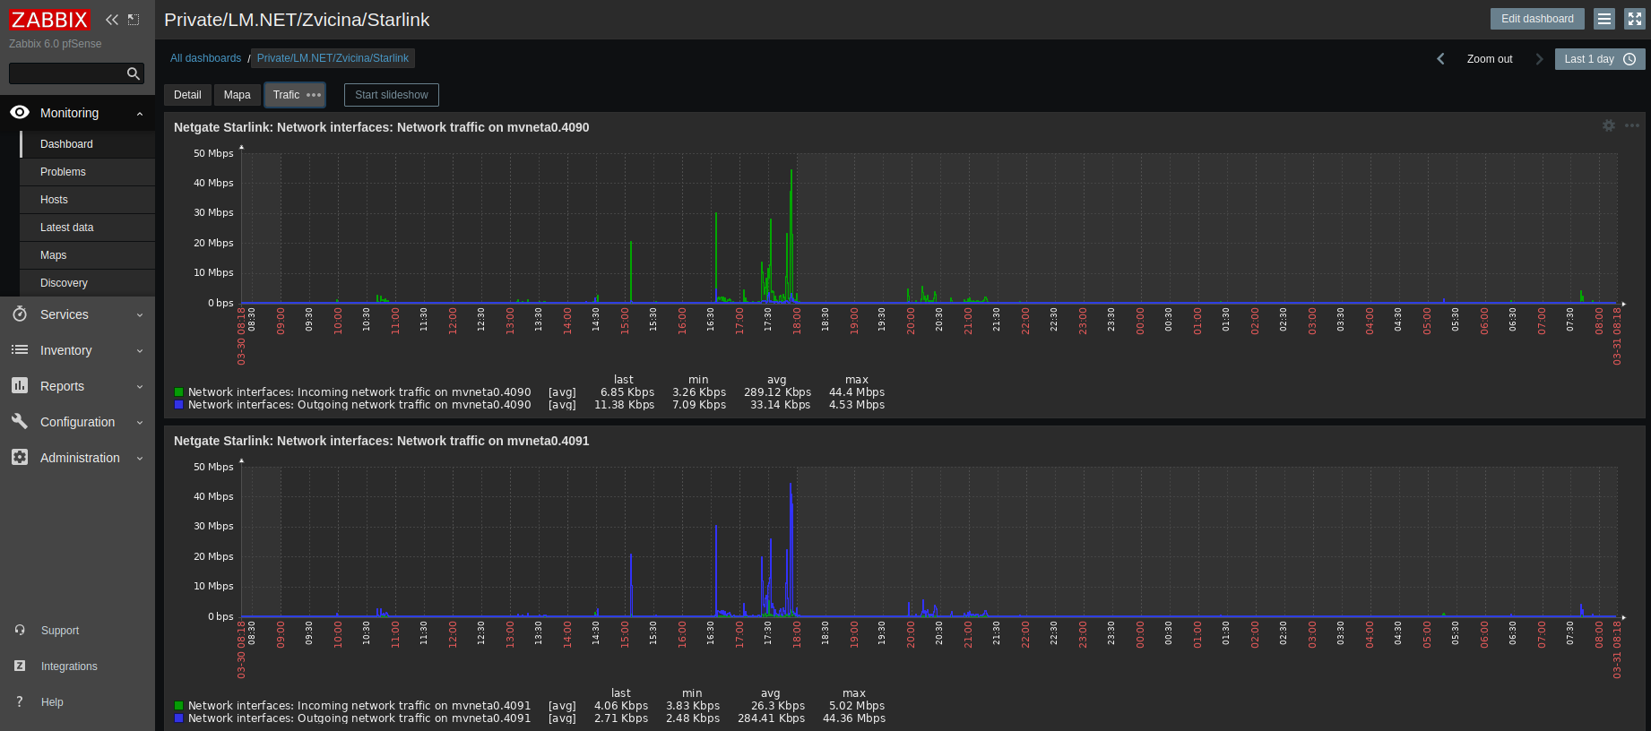Viewport: 1651px width, 731px height.
Task: Expand the Inventory menu chevron
Action: 140,350
